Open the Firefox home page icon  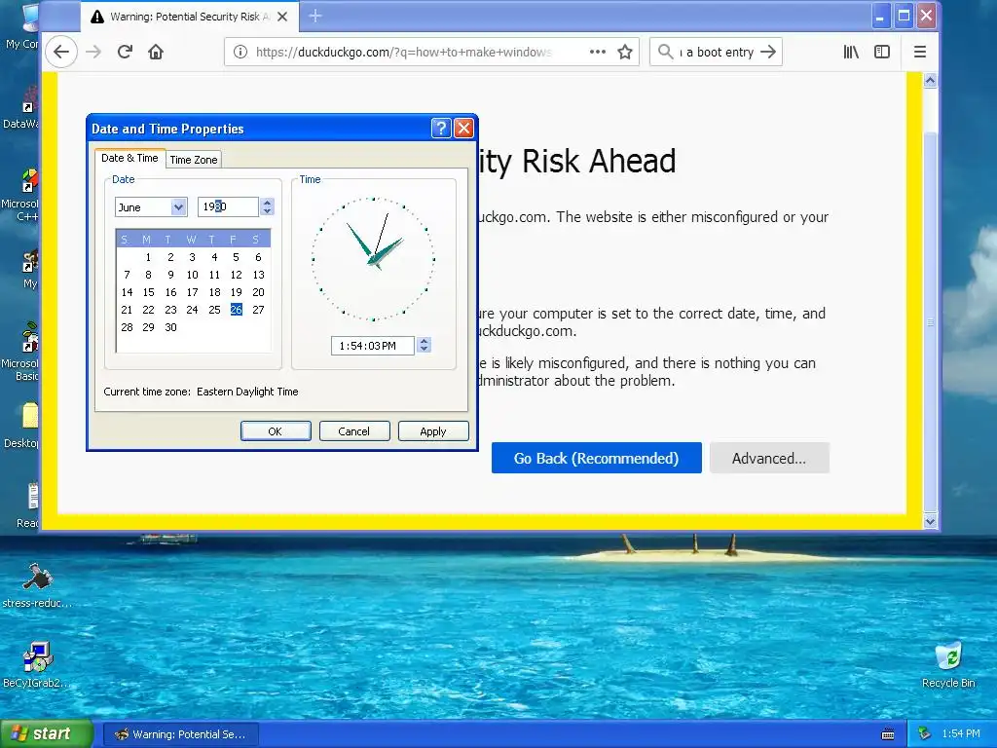click(156, 53)
